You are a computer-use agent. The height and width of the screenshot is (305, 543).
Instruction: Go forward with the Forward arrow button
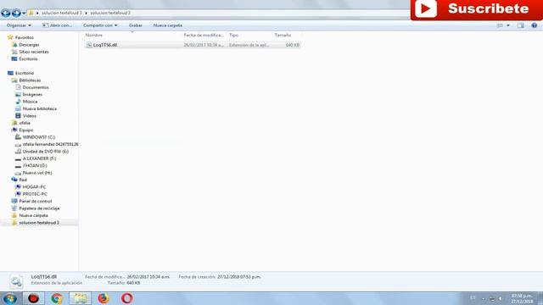coord(16,14)
